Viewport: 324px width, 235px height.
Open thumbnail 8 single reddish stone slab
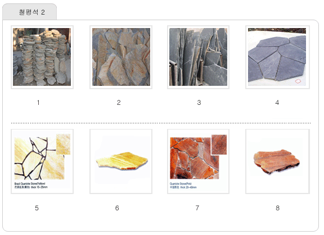tap(277, 162)
